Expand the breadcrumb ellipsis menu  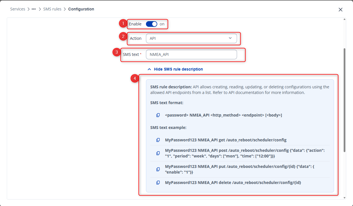[34, 9]
